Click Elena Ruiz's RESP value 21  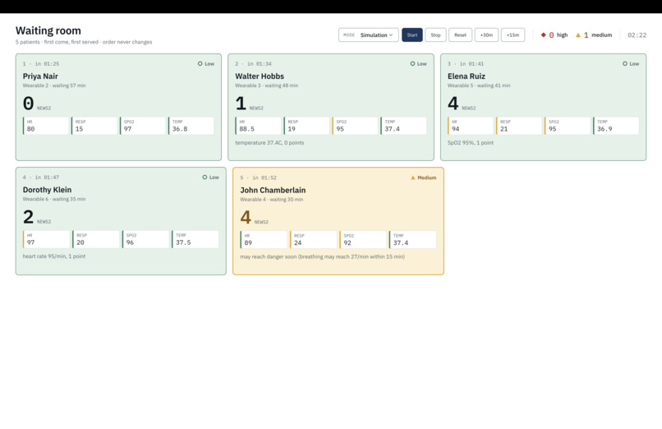click(x=504, y=129)
